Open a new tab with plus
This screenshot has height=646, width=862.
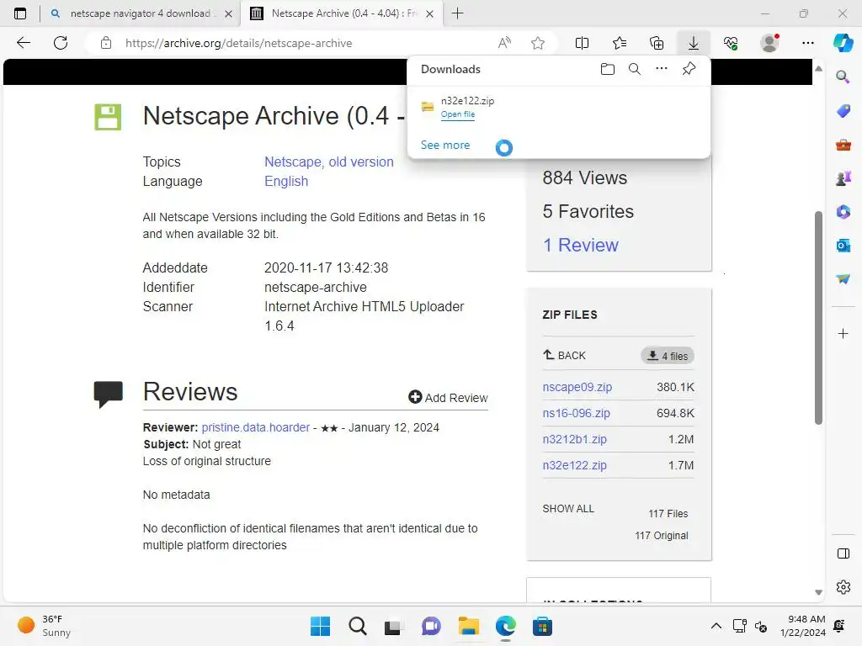pyautogui.click(x=457, y=13)
